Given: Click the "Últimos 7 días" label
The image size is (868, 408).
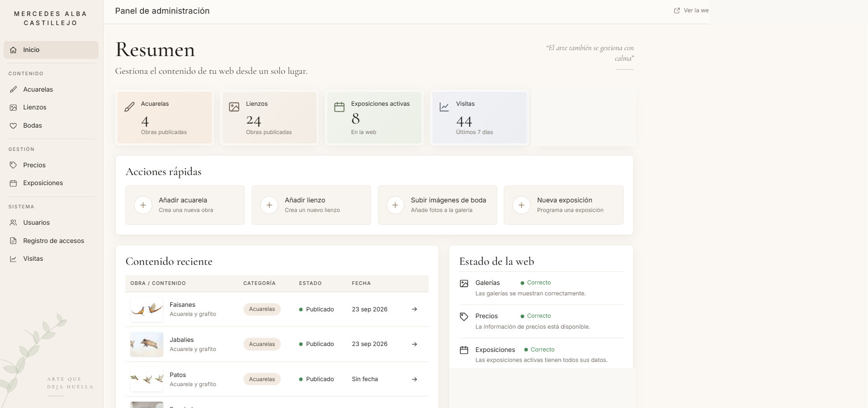Looking at the screenshot, I should coord(475,132).
